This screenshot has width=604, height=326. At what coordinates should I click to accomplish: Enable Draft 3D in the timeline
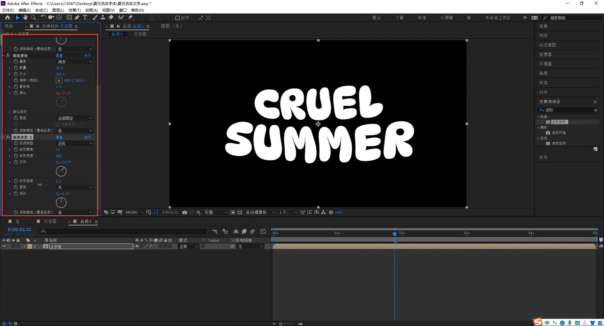click(225, 231)
